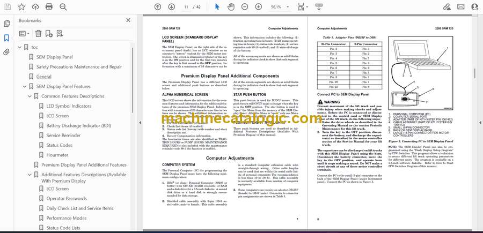The width and height of the screenshot is (483, 233).
Task: Click the page number field
Action: click(x=186, y=7)
